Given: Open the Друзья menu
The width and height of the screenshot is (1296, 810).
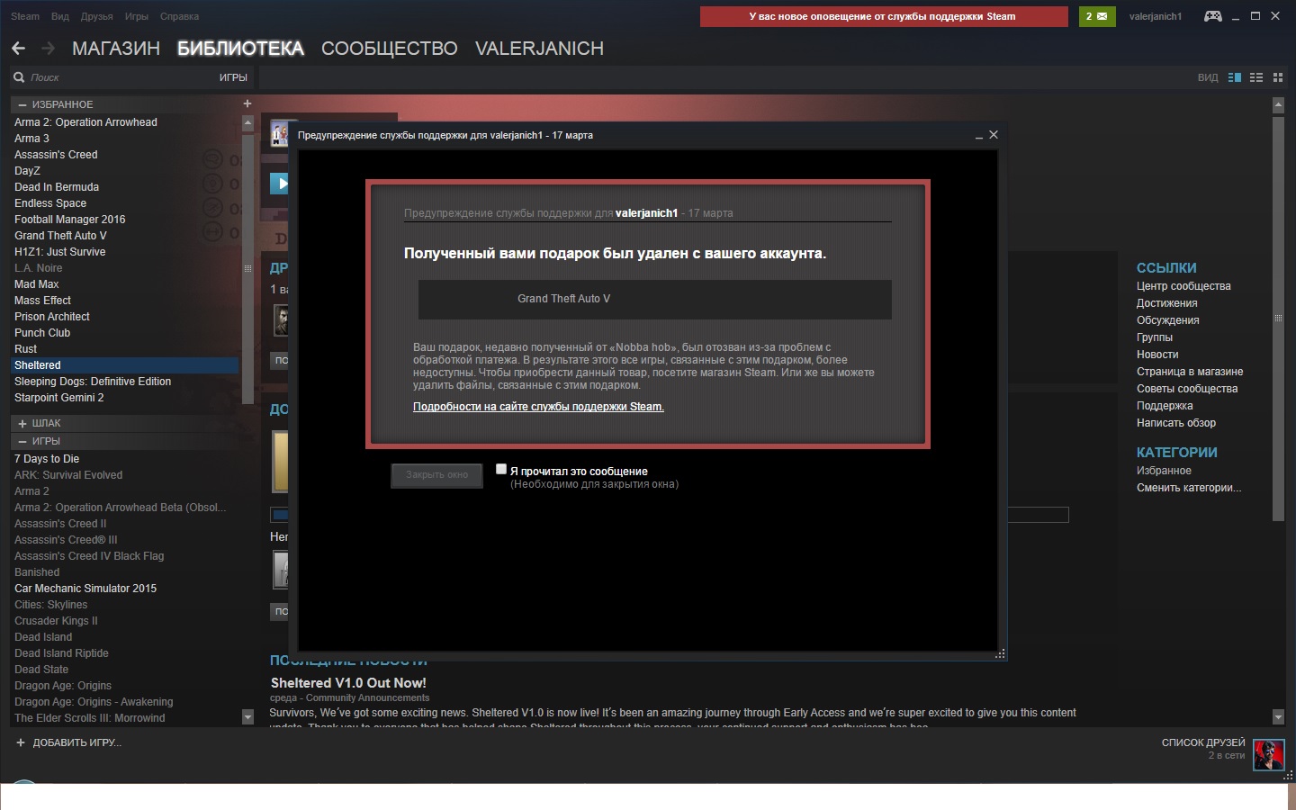Looking at the screenshot, I should tap(96, 16).
